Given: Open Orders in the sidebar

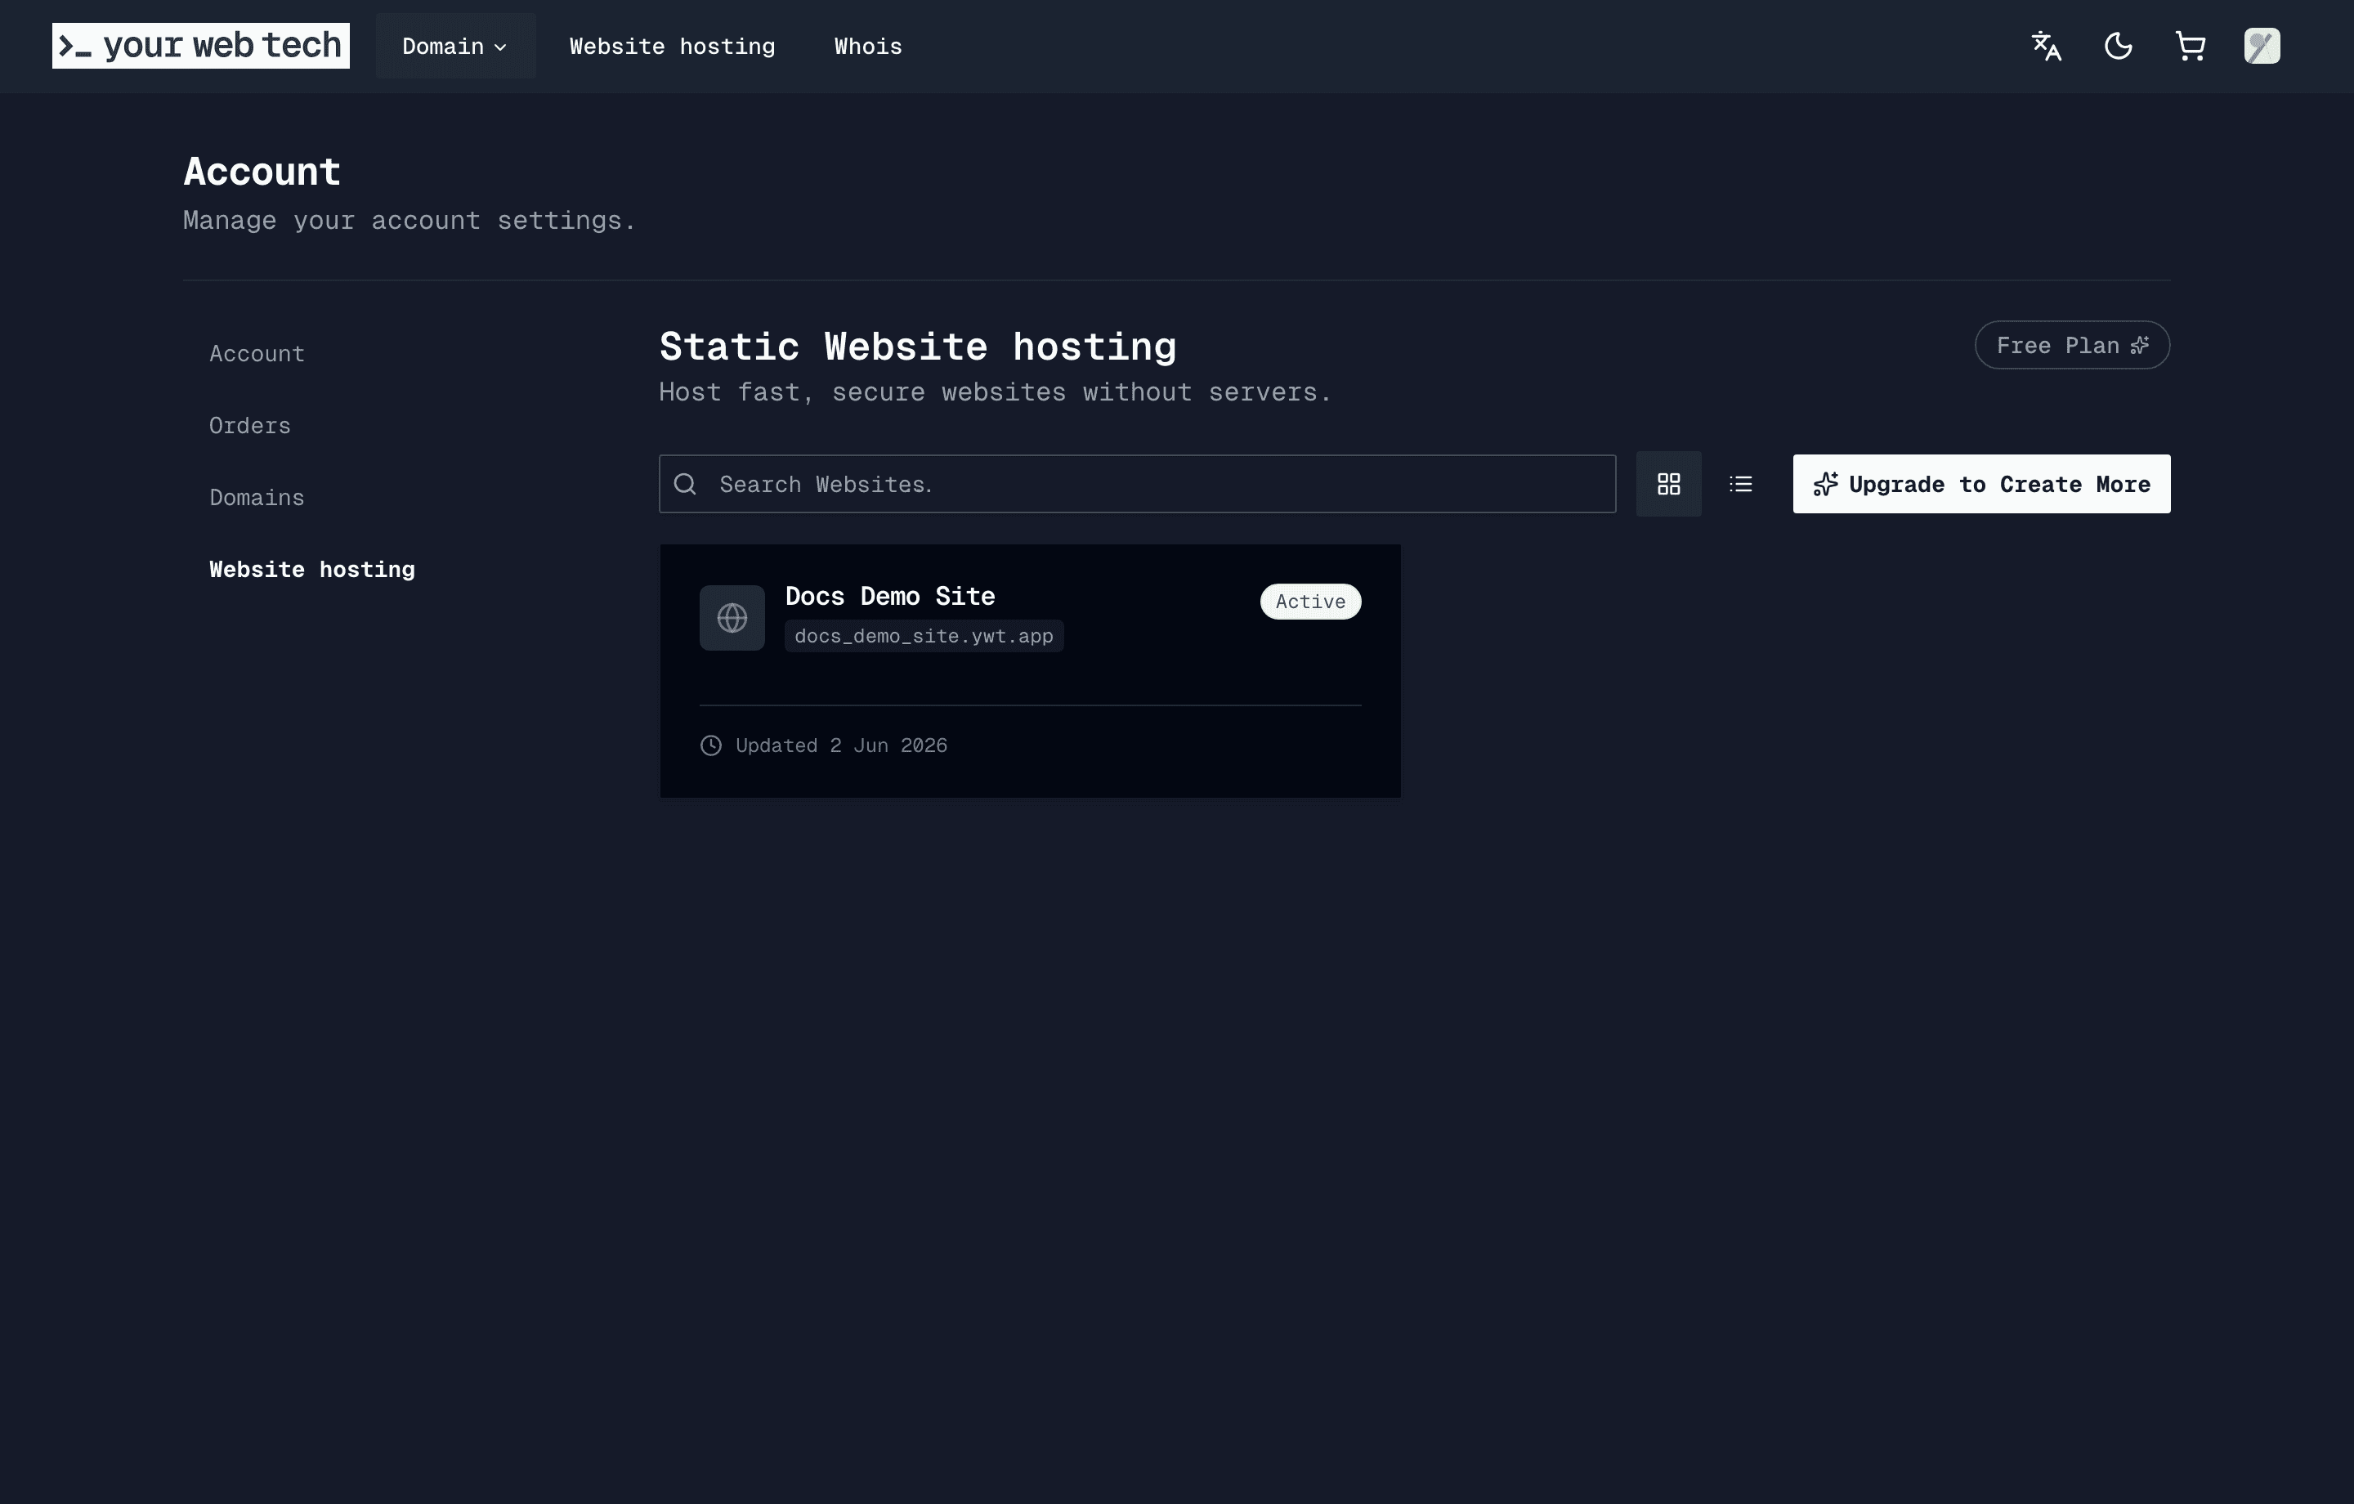Looking at the screenshot, I should click(250, 425).
